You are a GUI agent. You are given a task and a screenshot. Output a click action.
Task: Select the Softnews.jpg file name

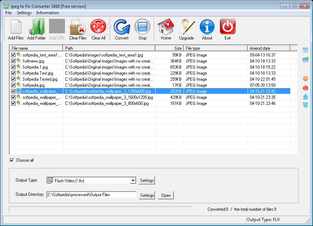33,61
